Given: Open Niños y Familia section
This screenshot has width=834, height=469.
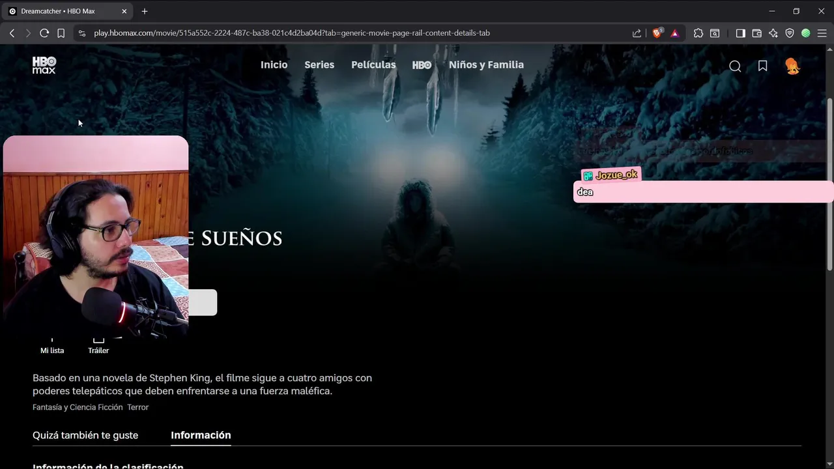Looking at the screenshot, I should 486,65.
